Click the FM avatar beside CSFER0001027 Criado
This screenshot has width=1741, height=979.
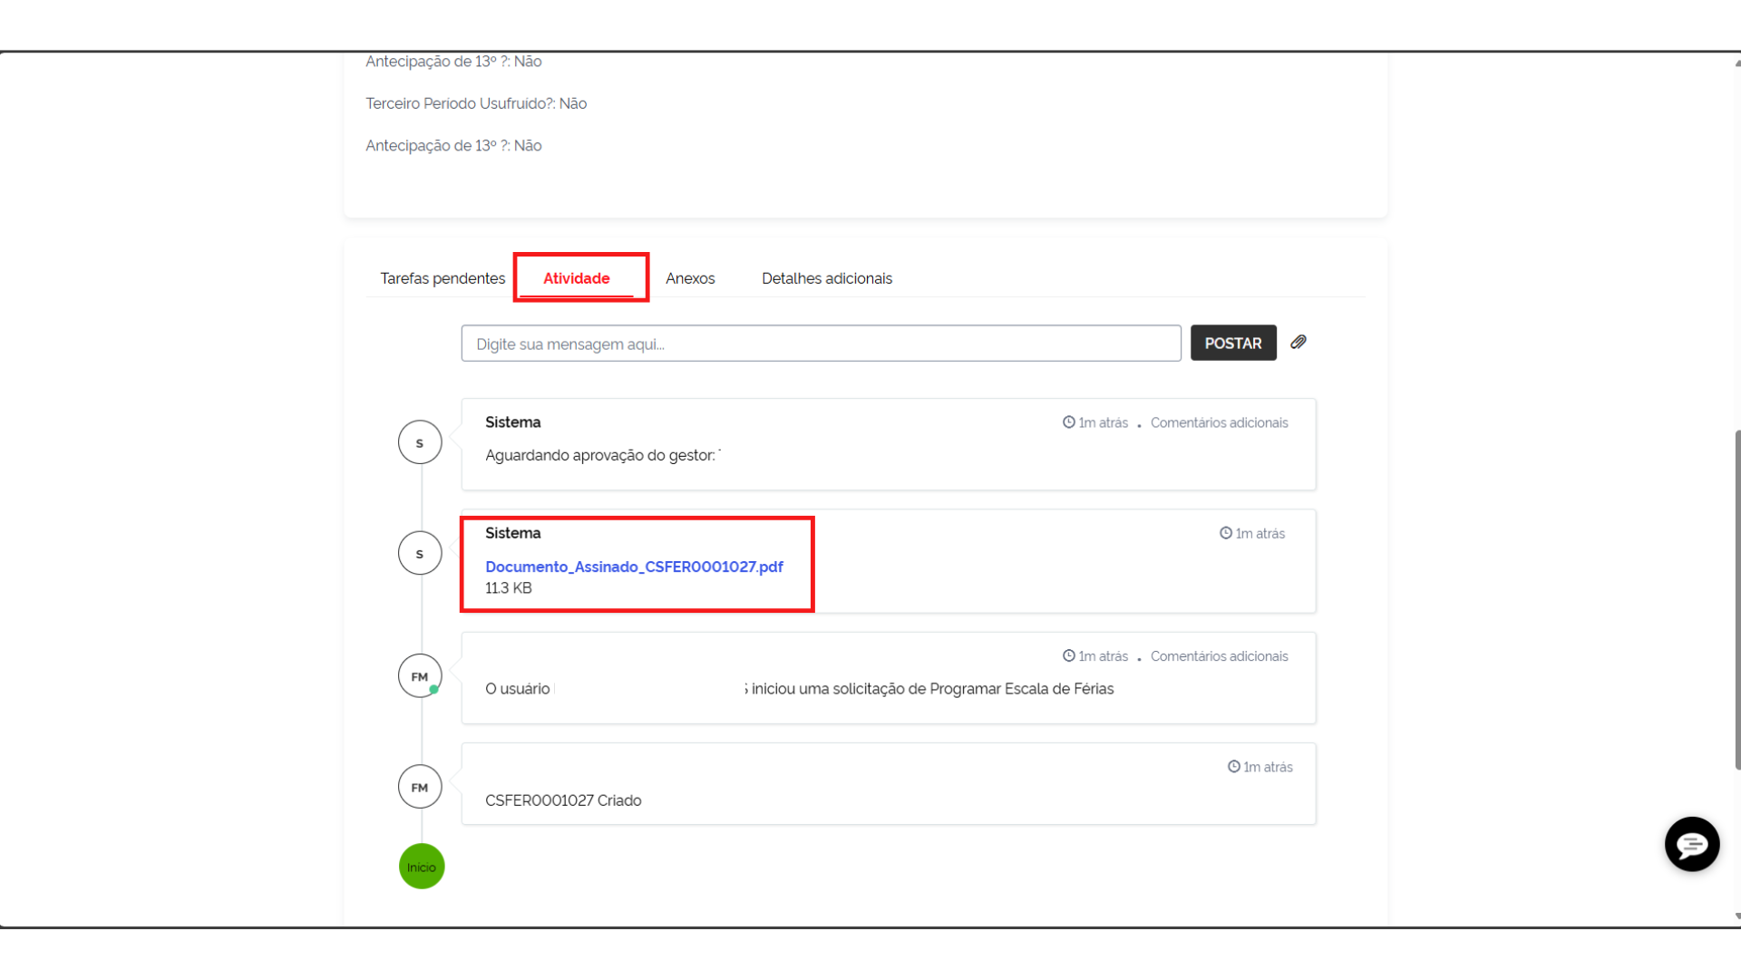point(420,787)
